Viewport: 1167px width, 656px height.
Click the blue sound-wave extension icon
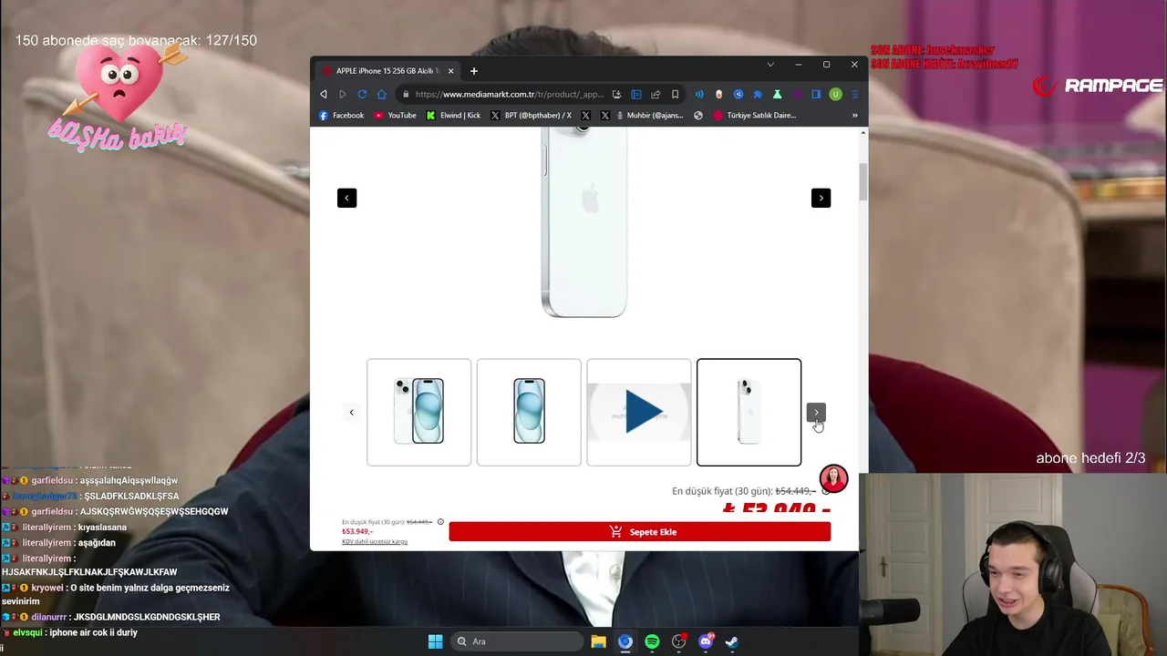(x=699, y=94)
